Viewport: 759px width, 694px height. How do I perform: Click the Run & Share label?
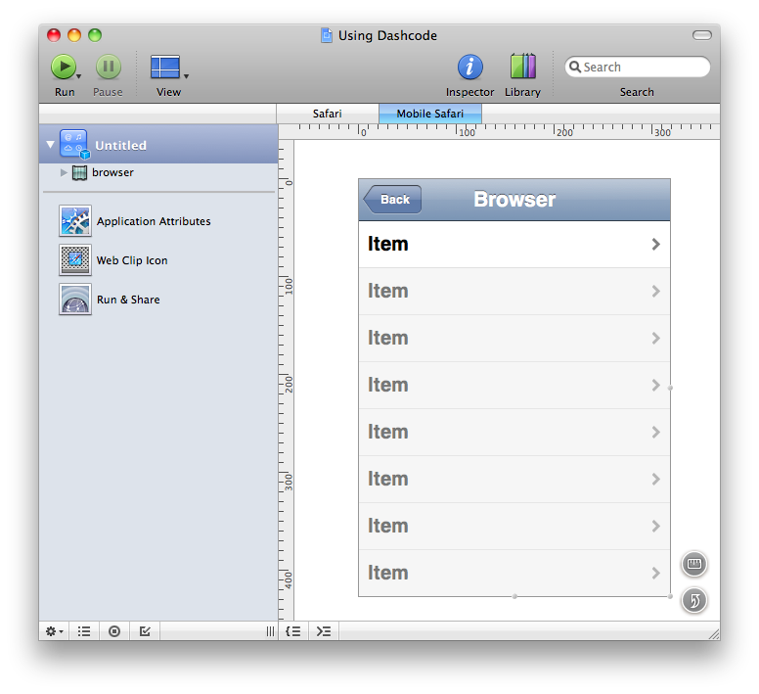point(128,300)
